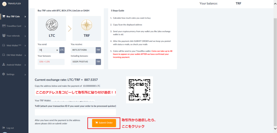Click the people icon beside Your referrals
This screenshot has width=277, height=133.
pos(4,35)
